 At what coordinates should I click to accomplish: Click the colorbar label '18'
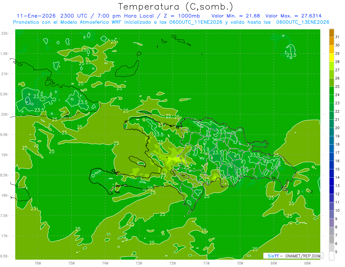point(338,144)
